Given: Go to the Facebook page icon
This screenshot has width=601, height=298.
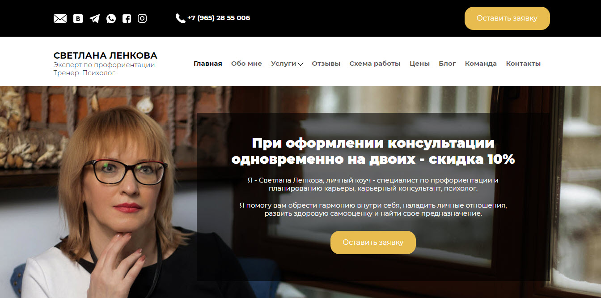Looking at the screenshot, I should (x=127, y=18).
